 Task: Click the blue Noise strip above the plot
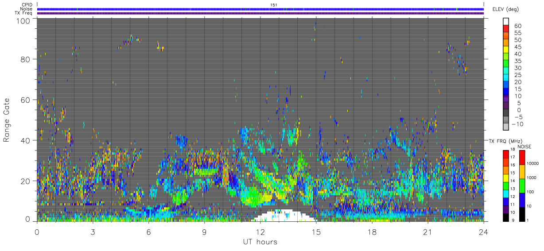tap(260, 9)
